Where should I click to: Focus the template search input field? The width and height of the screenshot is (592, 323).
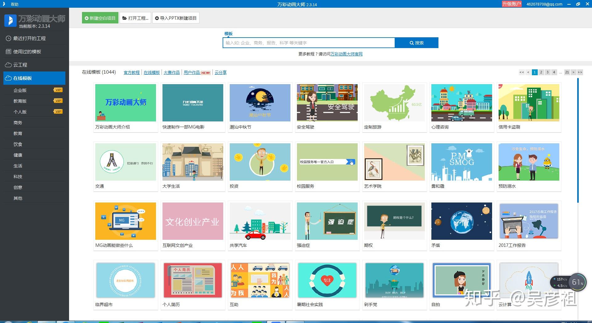tap(309, 43)
